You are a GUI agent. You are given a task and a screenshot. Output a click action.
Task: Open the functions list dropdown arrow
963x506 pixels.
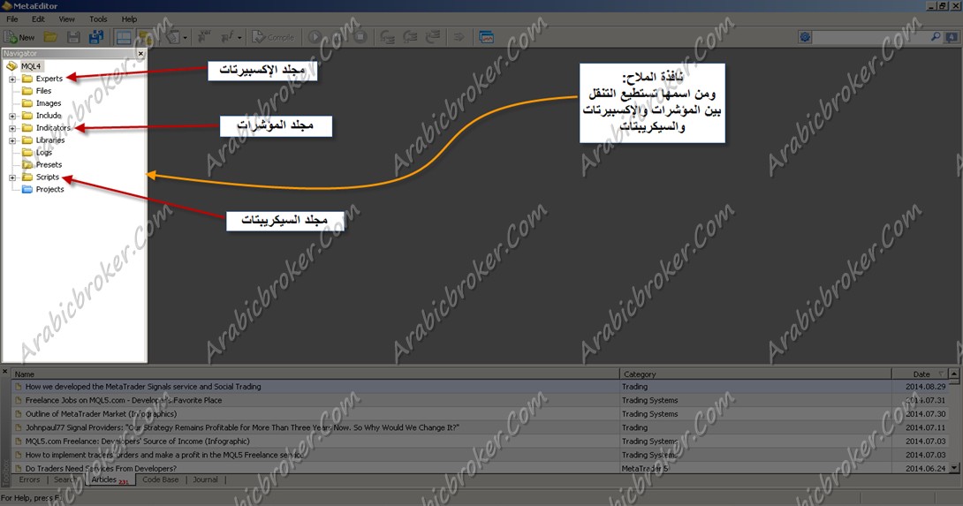pos(239,38)
